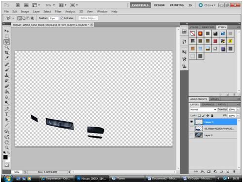This screenshot has height=183, width=243.
Task: Show Layer 0 visibility box
Action: pos(192,135)
